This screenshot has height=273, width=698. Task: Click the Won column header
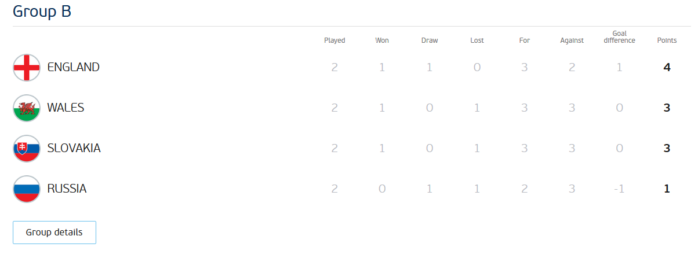click(382, 40)
